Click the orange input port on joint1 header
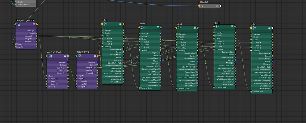 click(102, 24)
